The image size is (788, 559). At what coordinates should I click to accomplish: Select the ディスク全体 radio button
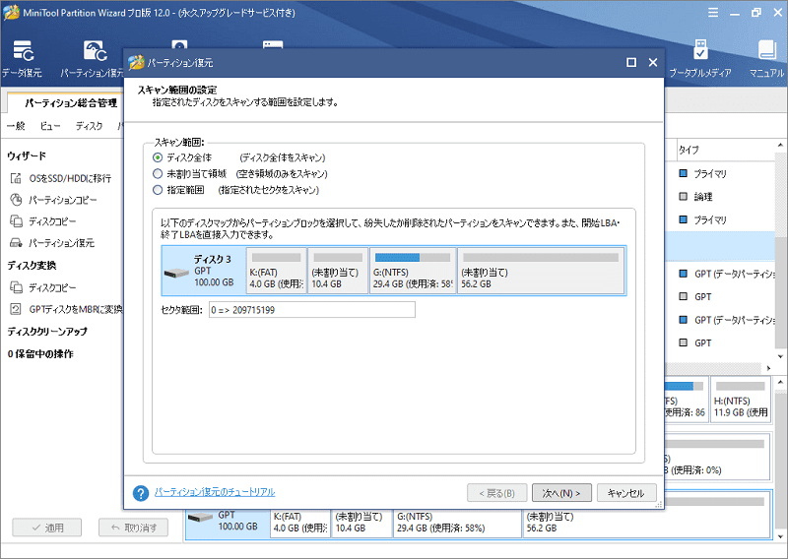[x=158, y=157]
